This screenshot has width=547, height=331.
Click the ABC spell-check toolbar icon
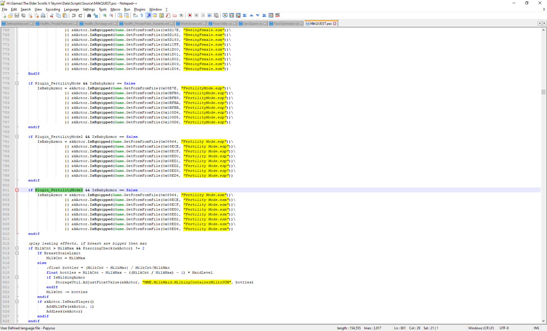pyautogui.click(x=278, y=15)
